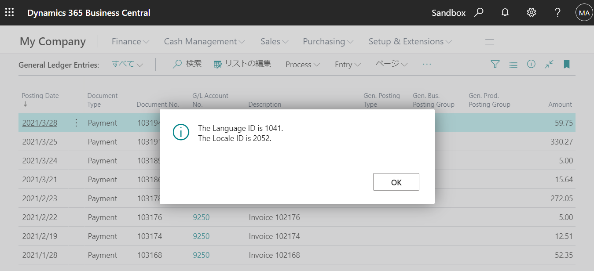
Task: Click the show list view icon
Action: pyautogui.click(x=513, y=64)
